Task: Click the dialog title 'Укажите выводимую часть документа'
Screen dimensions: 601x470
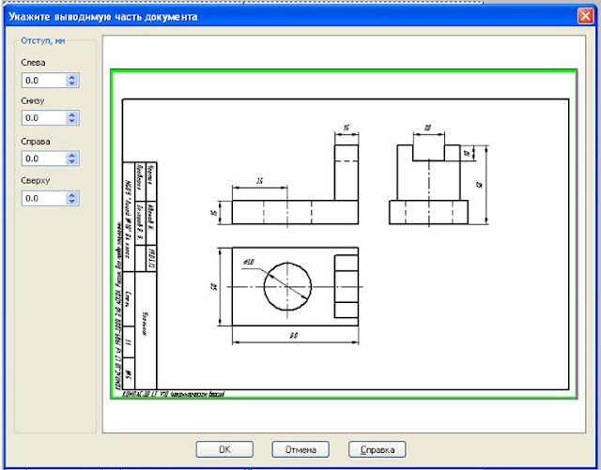Action: tap(103, 17)
